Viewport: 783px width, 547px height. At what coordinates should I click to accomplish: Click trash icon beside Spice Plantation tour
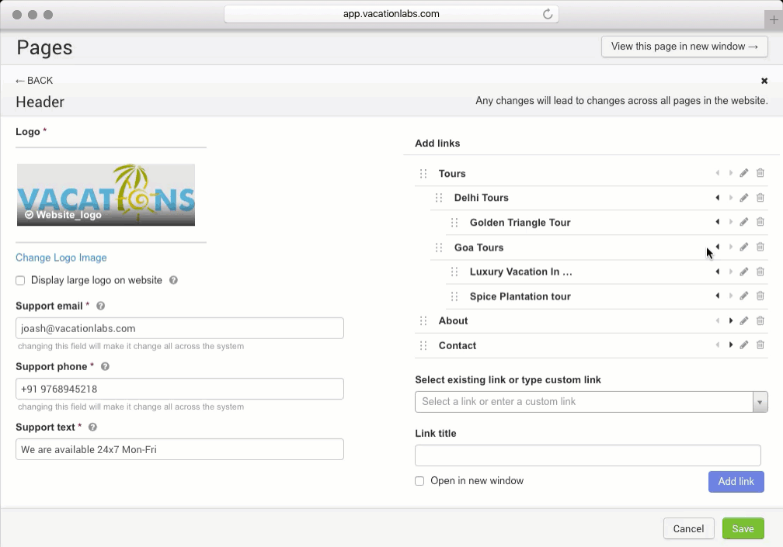[760, 296]
